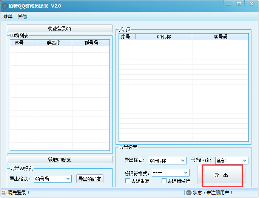Click the app penguin icon in title bar
Image resolution: width=259 pixels, height=198 pixels.
point(5,6)
